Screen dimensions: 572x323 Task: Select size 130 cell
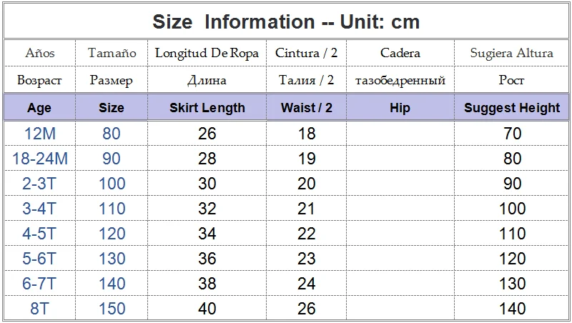click(112, 259)
